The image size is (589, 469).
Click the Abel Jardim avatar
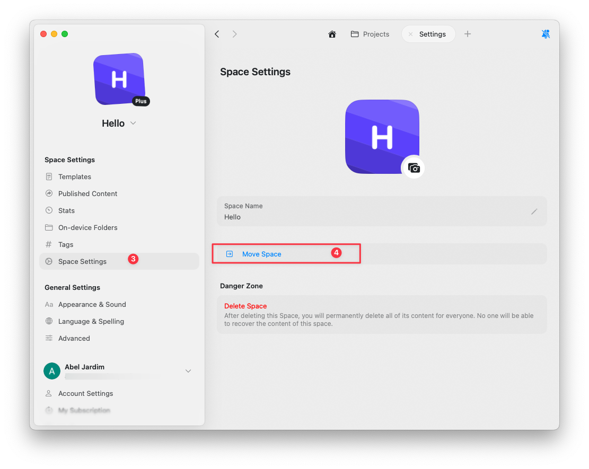[52, 371]
